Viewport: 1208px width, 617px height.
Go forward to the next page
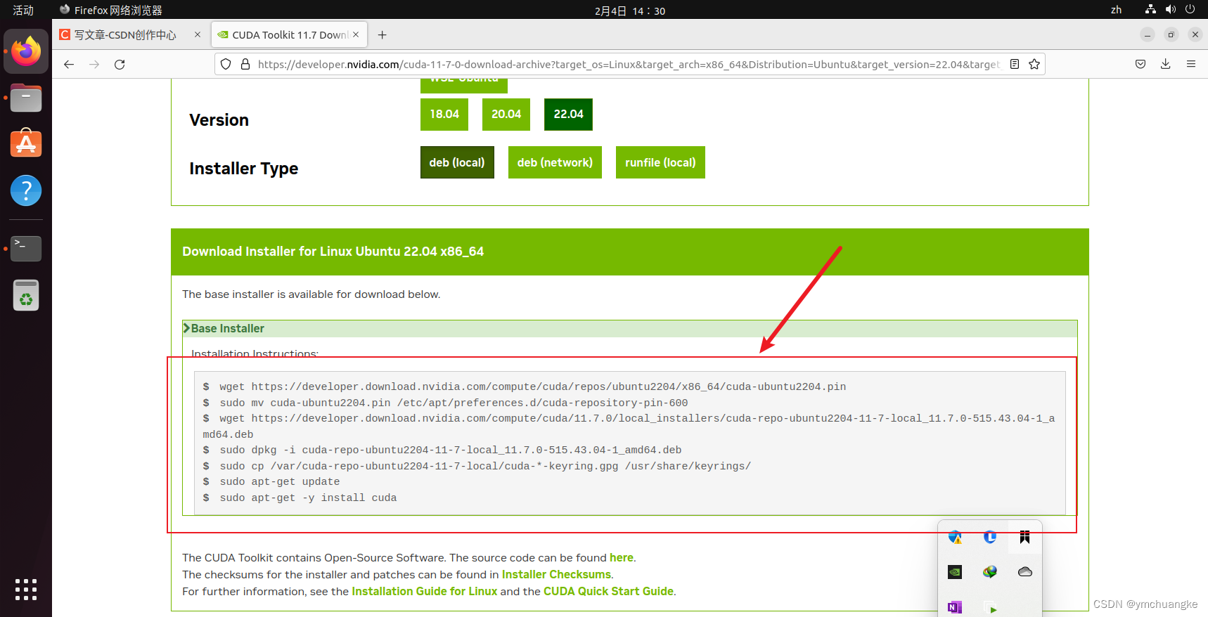point(94,64)
